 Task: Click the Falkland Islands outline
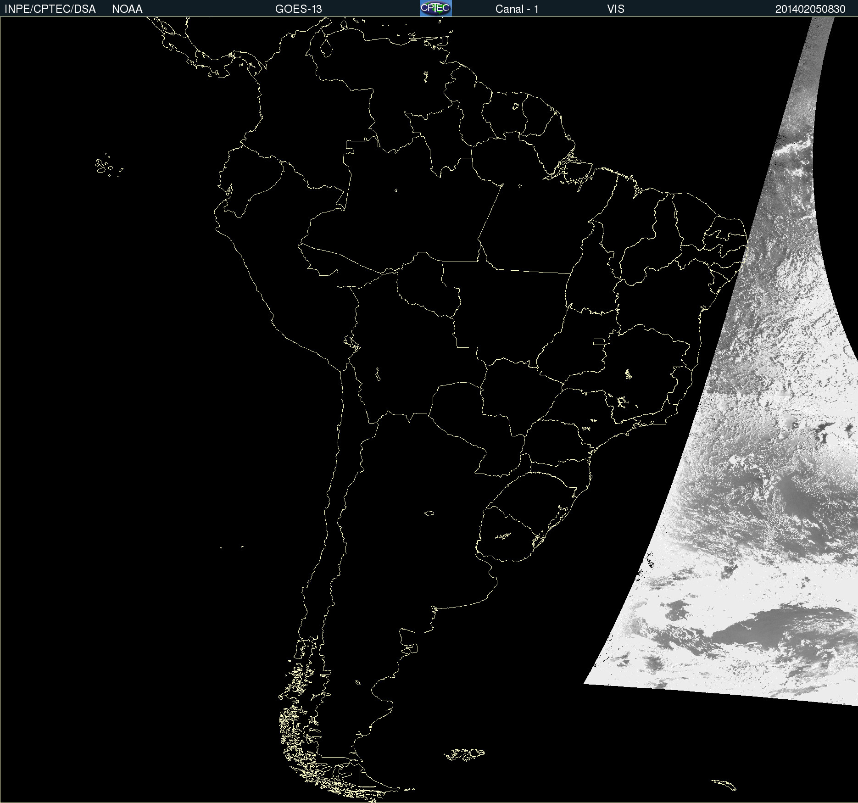pos(464,754)
